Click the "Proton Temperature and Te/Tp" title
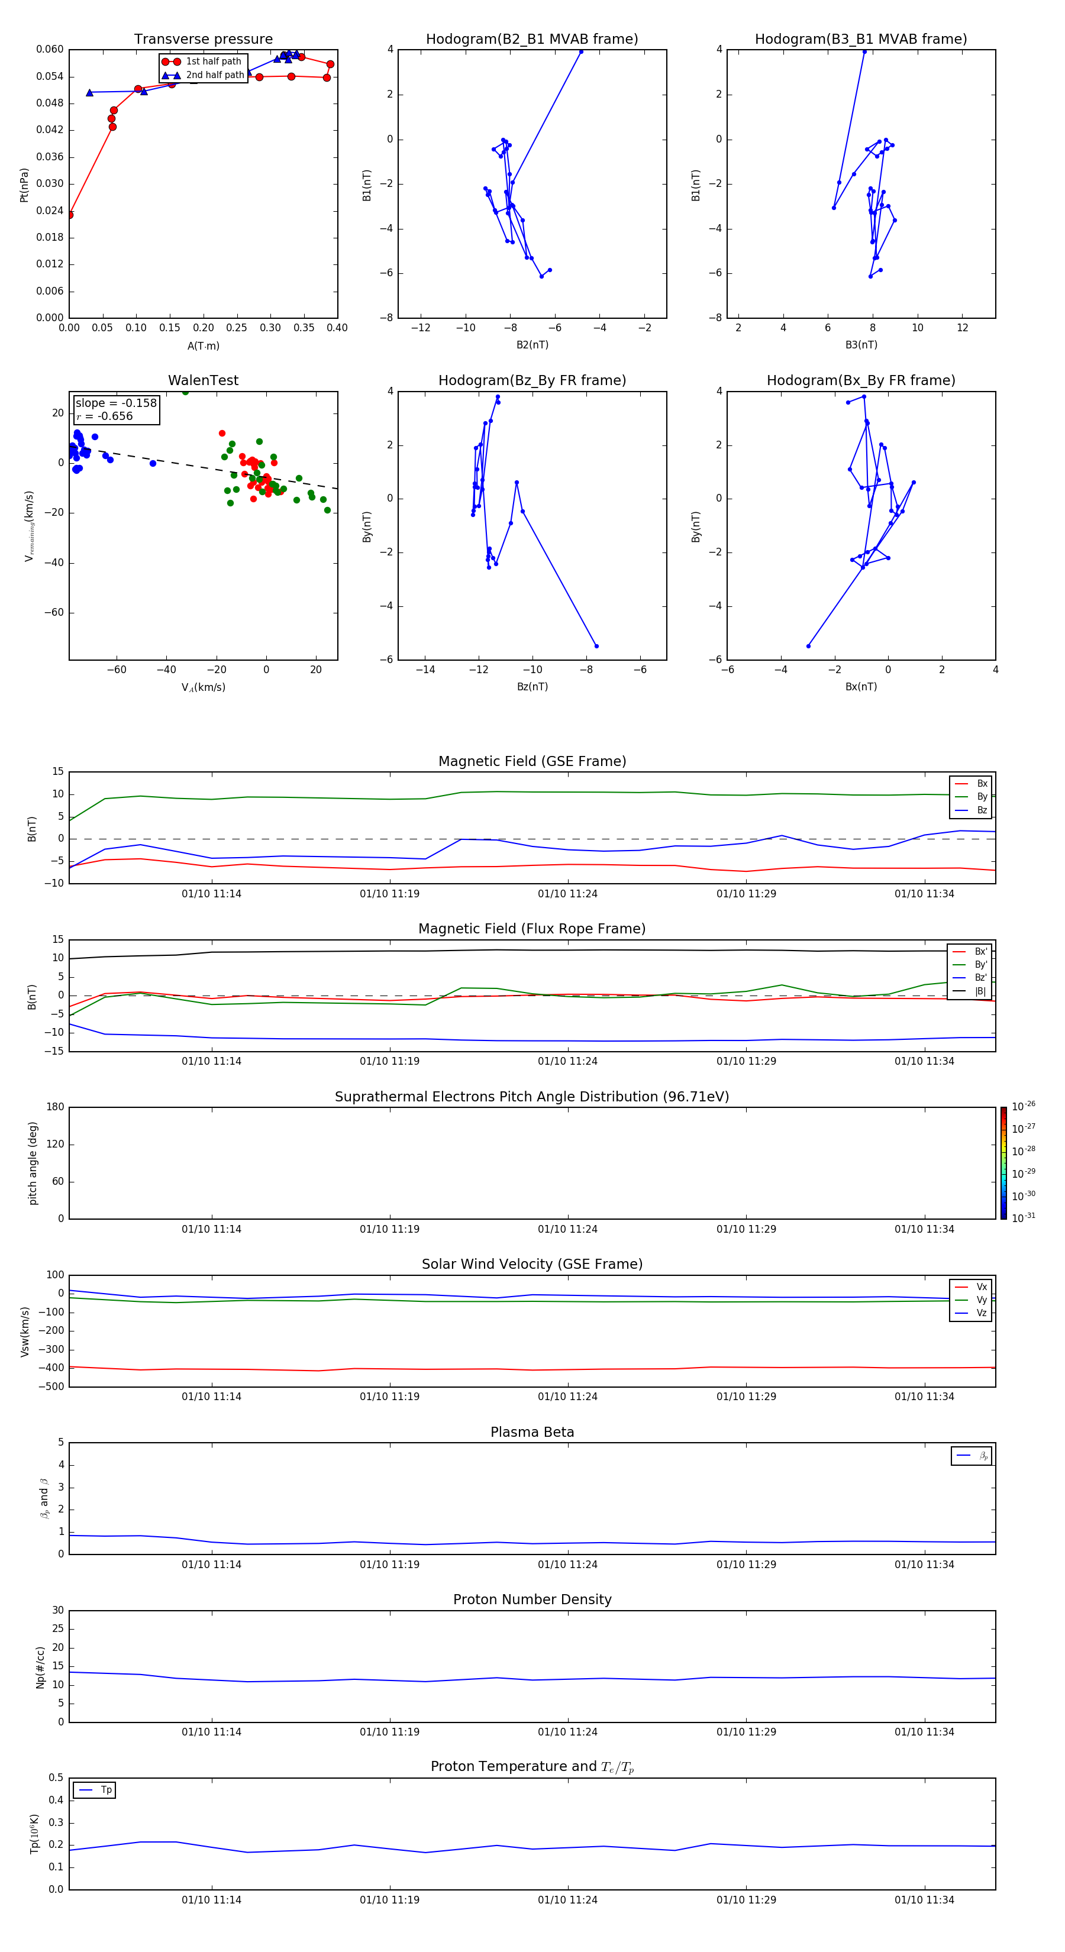1065x1952 pixels. [x=532, y=1767]
